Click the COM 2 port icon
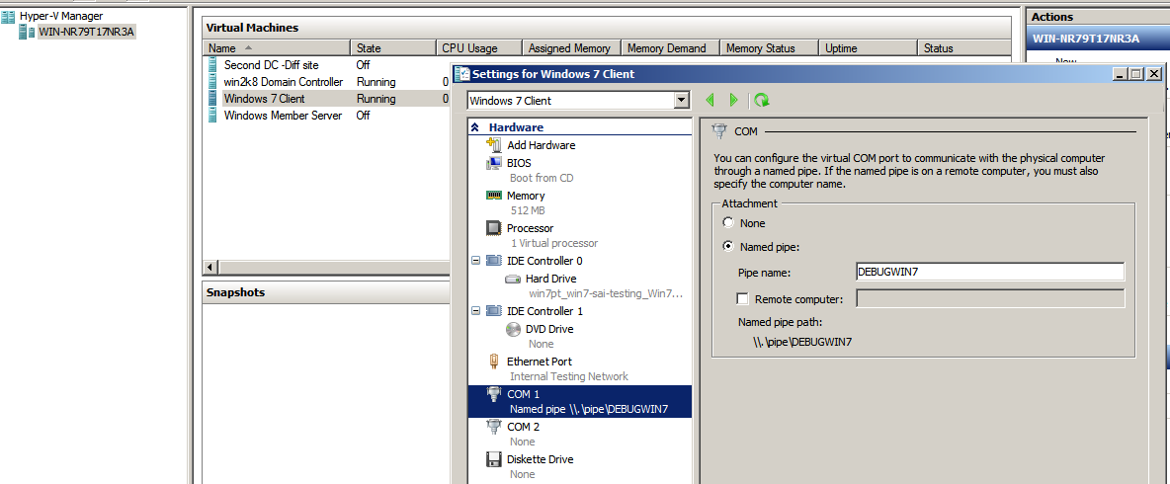 494,427
